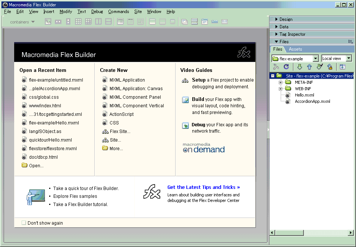Insert a TabNavigator container
This screenshot has height=247, width=356.
point(205,22)
